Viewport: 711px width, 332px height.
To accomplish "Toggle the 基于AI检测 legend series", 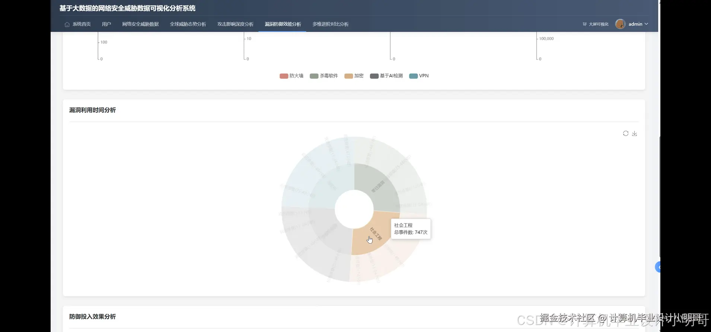I will pyautogui.click(x=386, y=76).
